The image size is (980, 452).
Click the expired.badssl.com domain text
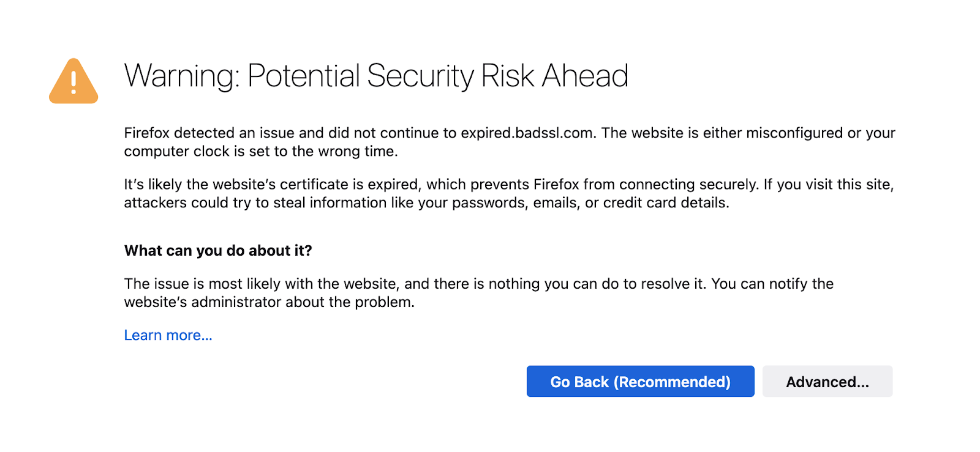[x=527, y=133]
